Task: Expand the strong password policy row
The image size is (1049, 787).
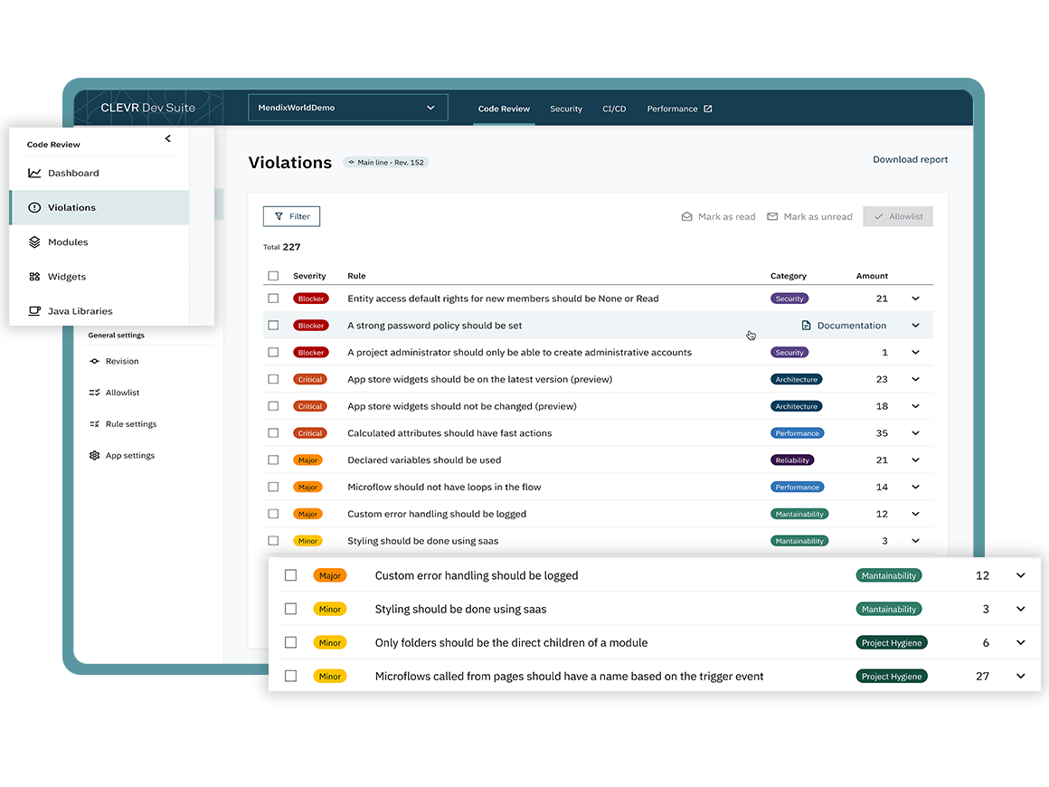Action: pos(915,326)
